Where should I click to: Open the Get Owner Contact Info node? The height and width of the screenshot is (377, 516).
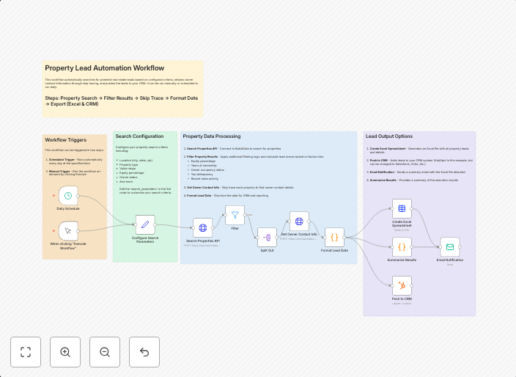[299, 221]
